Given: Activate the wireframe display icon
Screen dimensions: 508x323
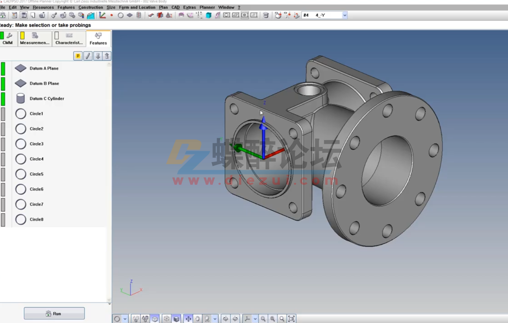Looking at the screenshot, I should [x=166, y=318].
